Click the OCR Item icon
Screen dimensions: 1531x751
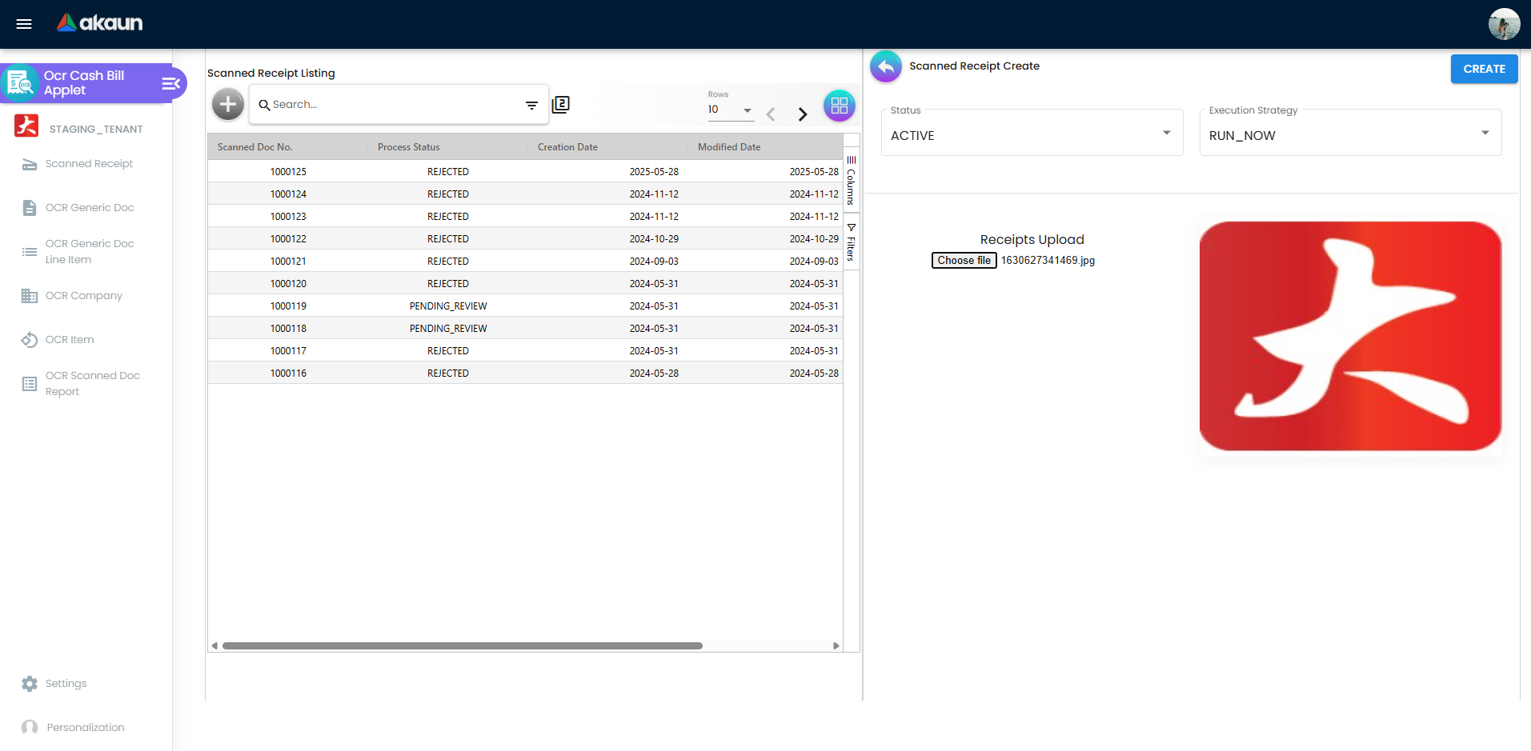[x=30, y=340]
